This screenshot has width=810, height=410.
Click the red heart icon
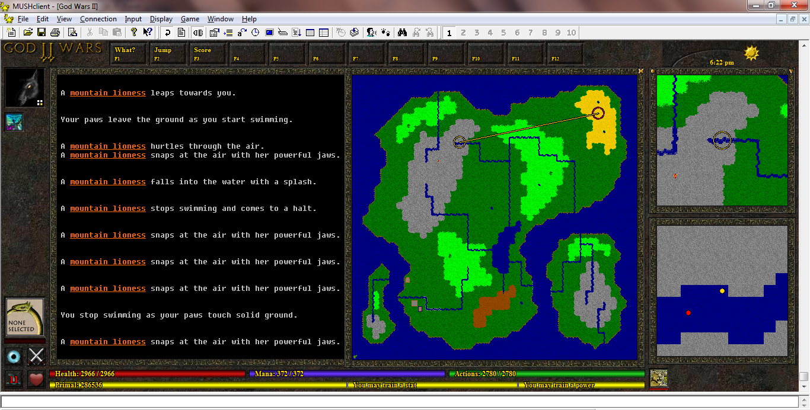point(37,379)
